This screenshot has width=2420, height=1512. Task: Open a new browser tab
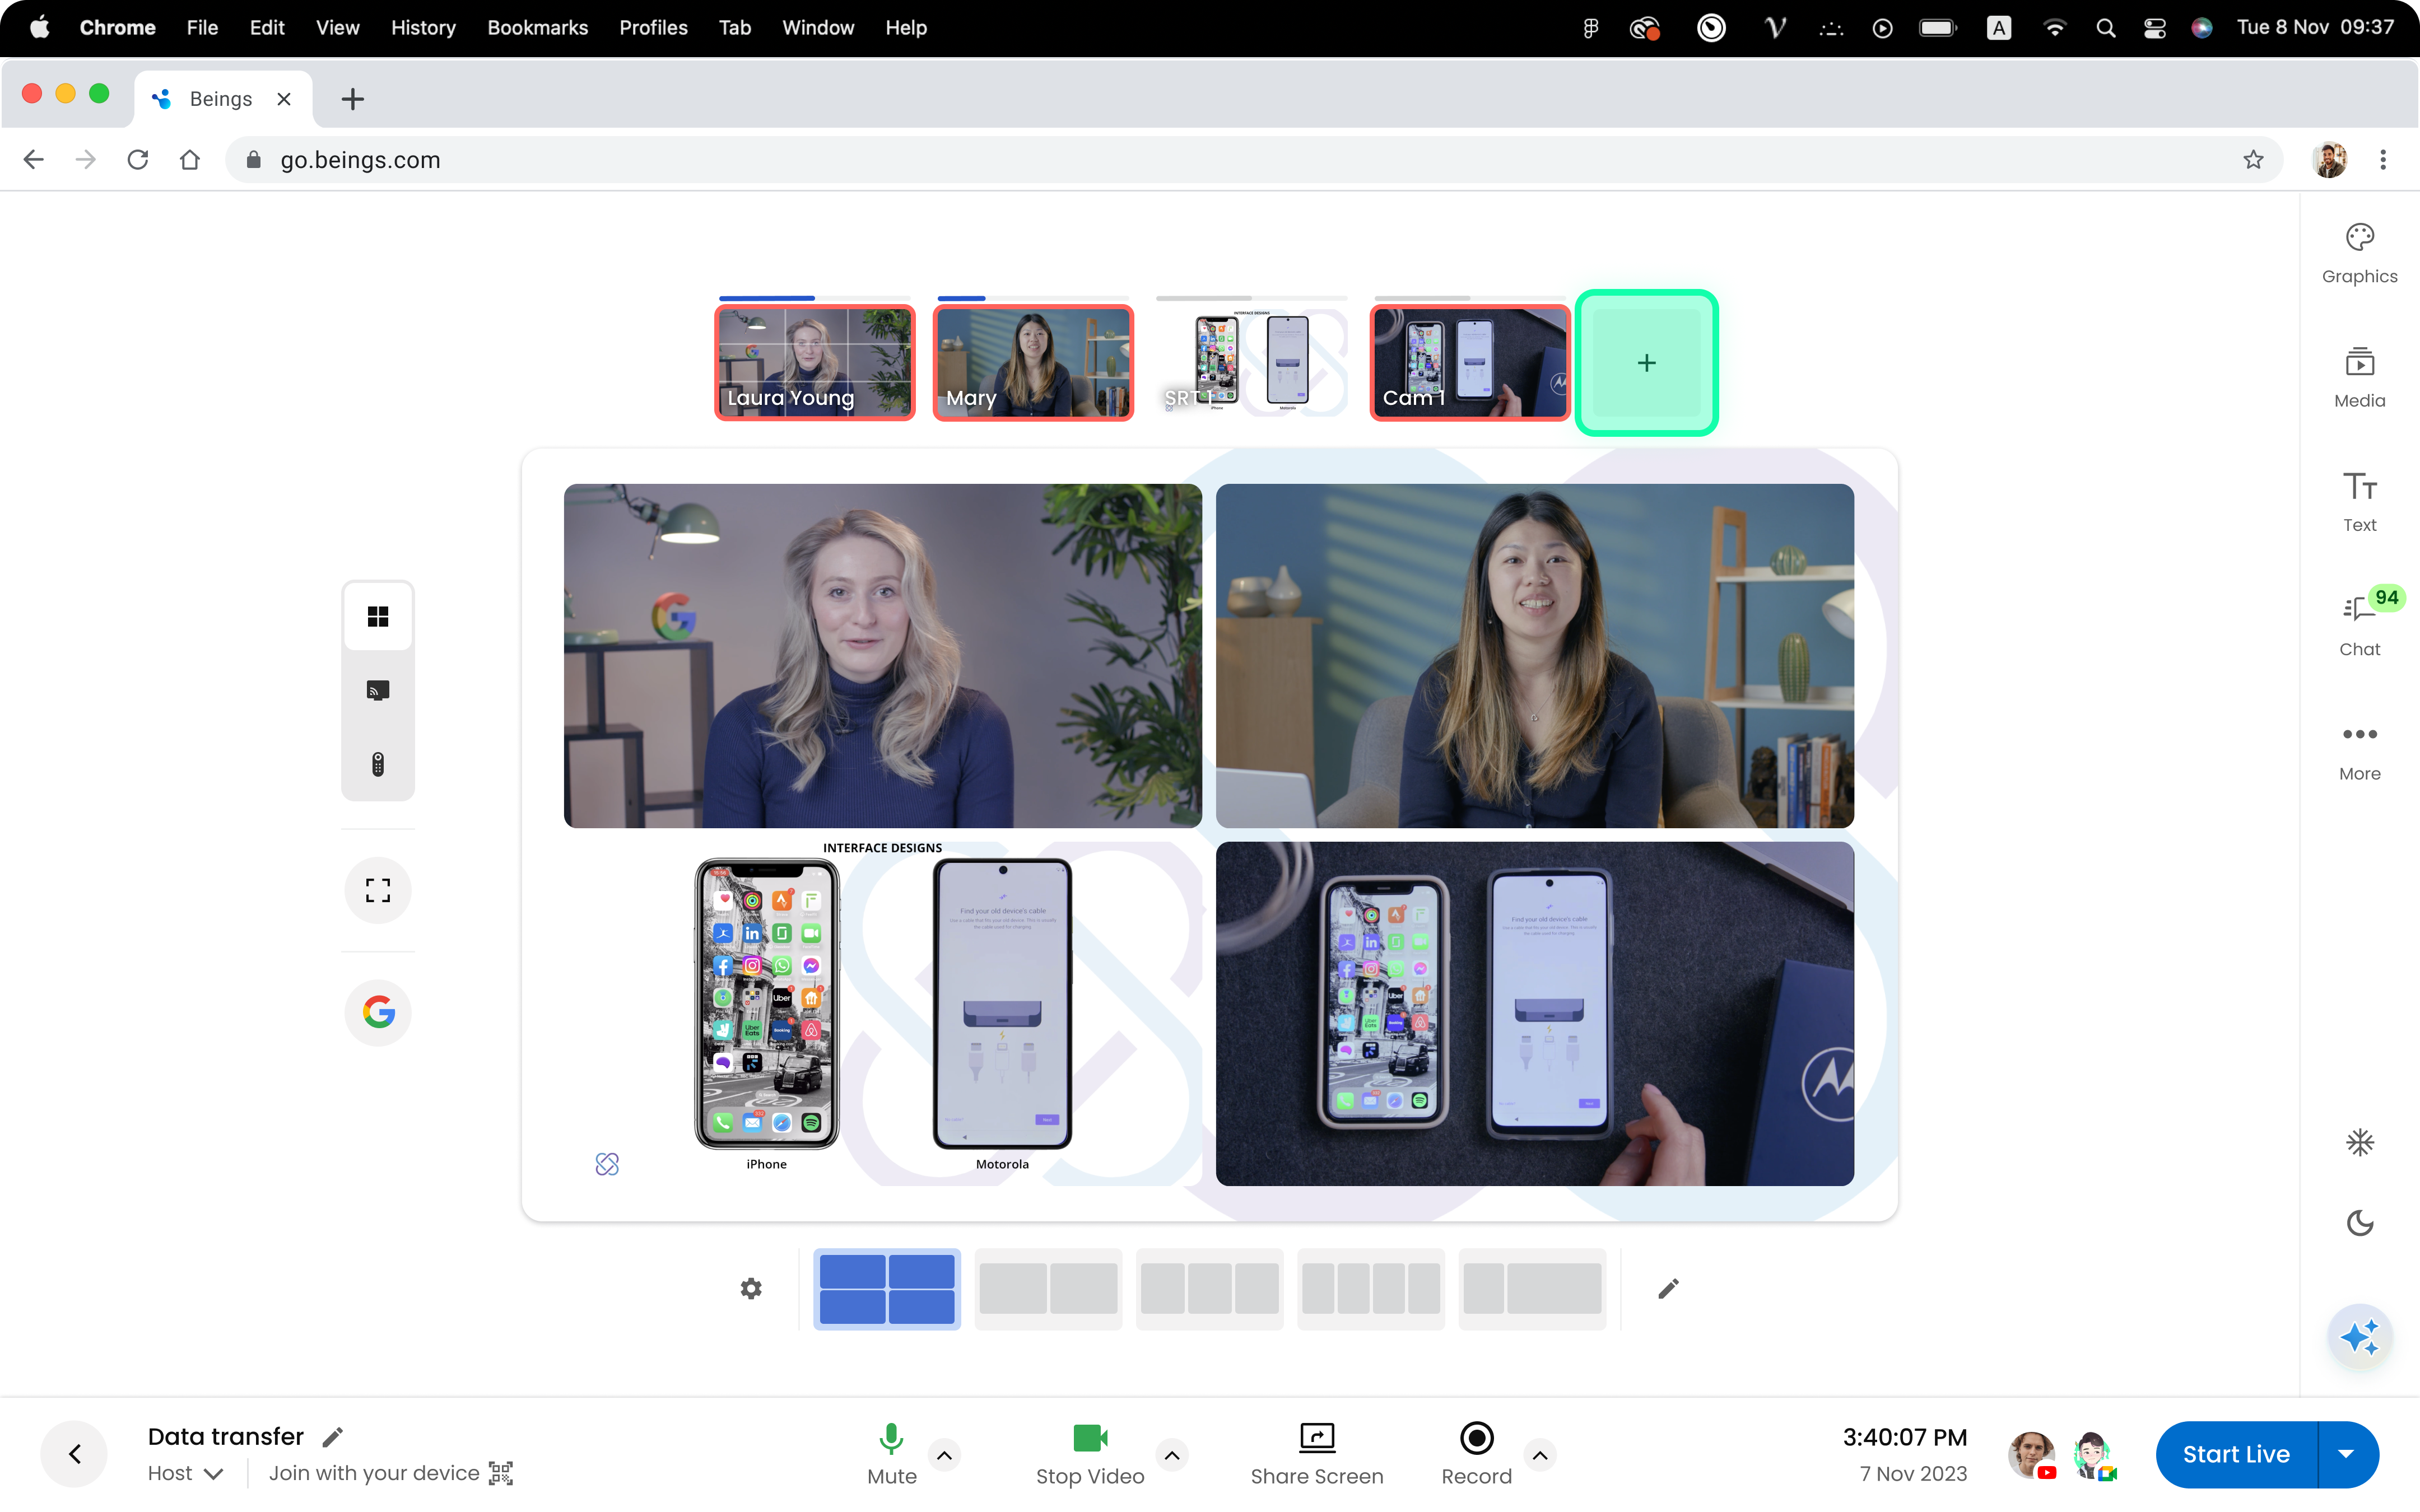point(352,99)
